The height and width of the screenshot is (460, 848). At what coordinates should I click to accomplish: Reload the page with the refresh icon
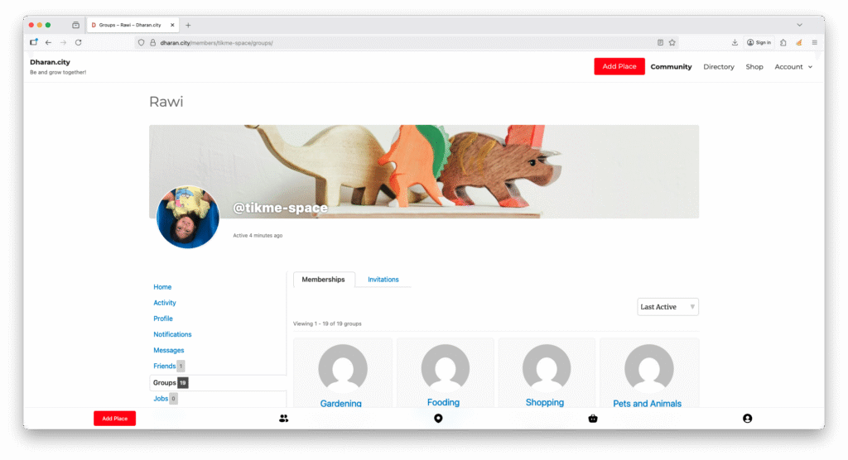pos(79,42)
